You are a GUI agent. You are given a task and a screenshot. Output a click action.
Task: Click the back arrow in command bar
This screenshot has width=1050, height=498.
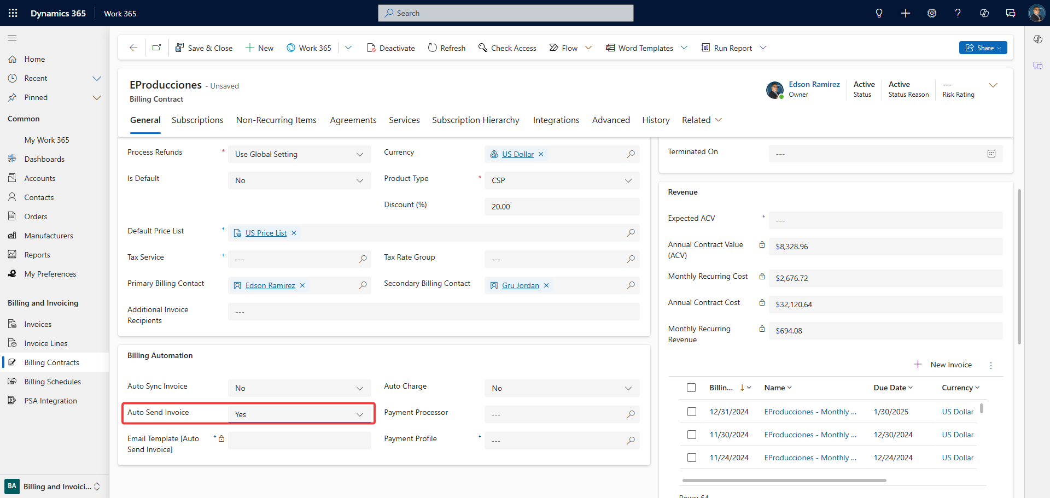pos(133,48)
